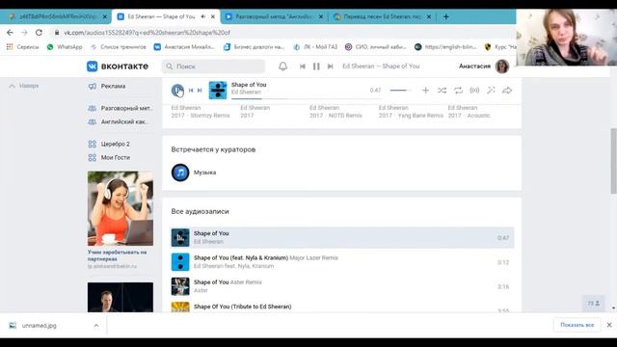Toggle repeat mode in the player
This screenshot has width=617, height=347.
click(459, 91)
